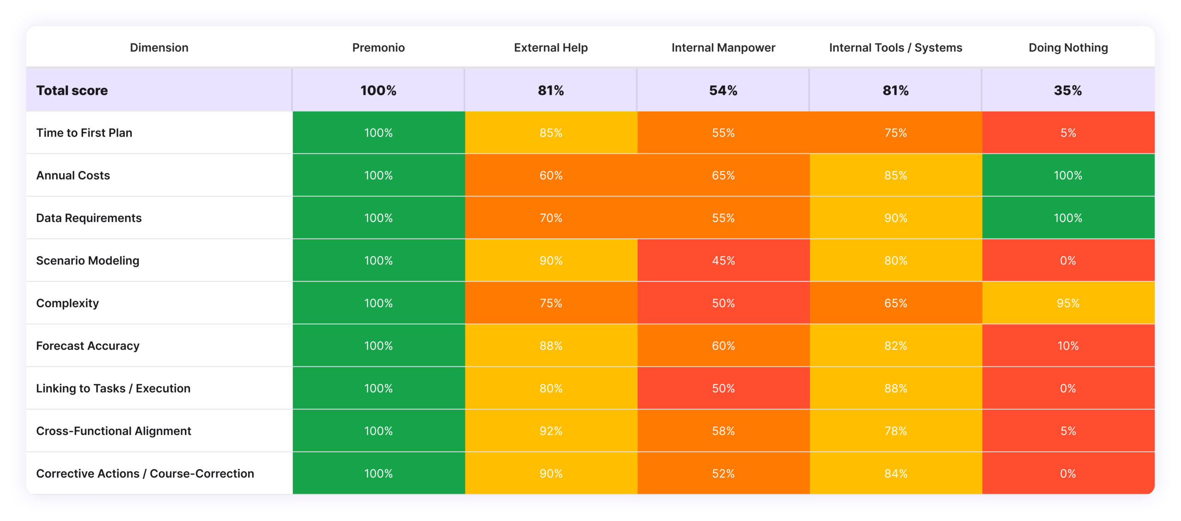
Task: Click the 35% total score cell
Action: (x=1068, y=90)
